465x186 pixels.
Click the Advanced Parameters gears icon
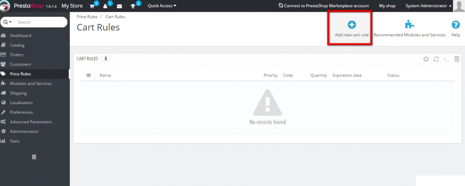[3, 122]
